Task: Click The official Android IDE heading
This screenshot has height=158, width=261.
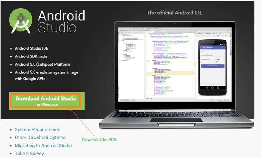Action: [x=175, y=13]
